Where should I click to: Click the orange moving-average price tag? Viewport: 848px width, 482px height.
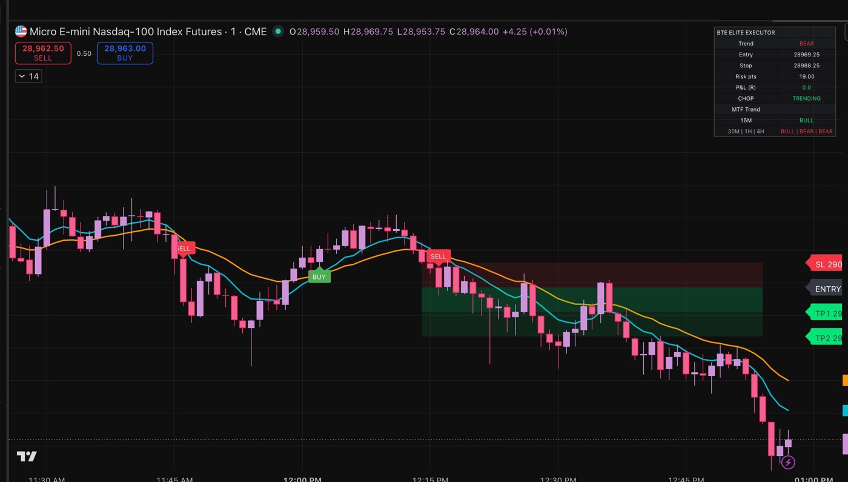tap(845, 381)
